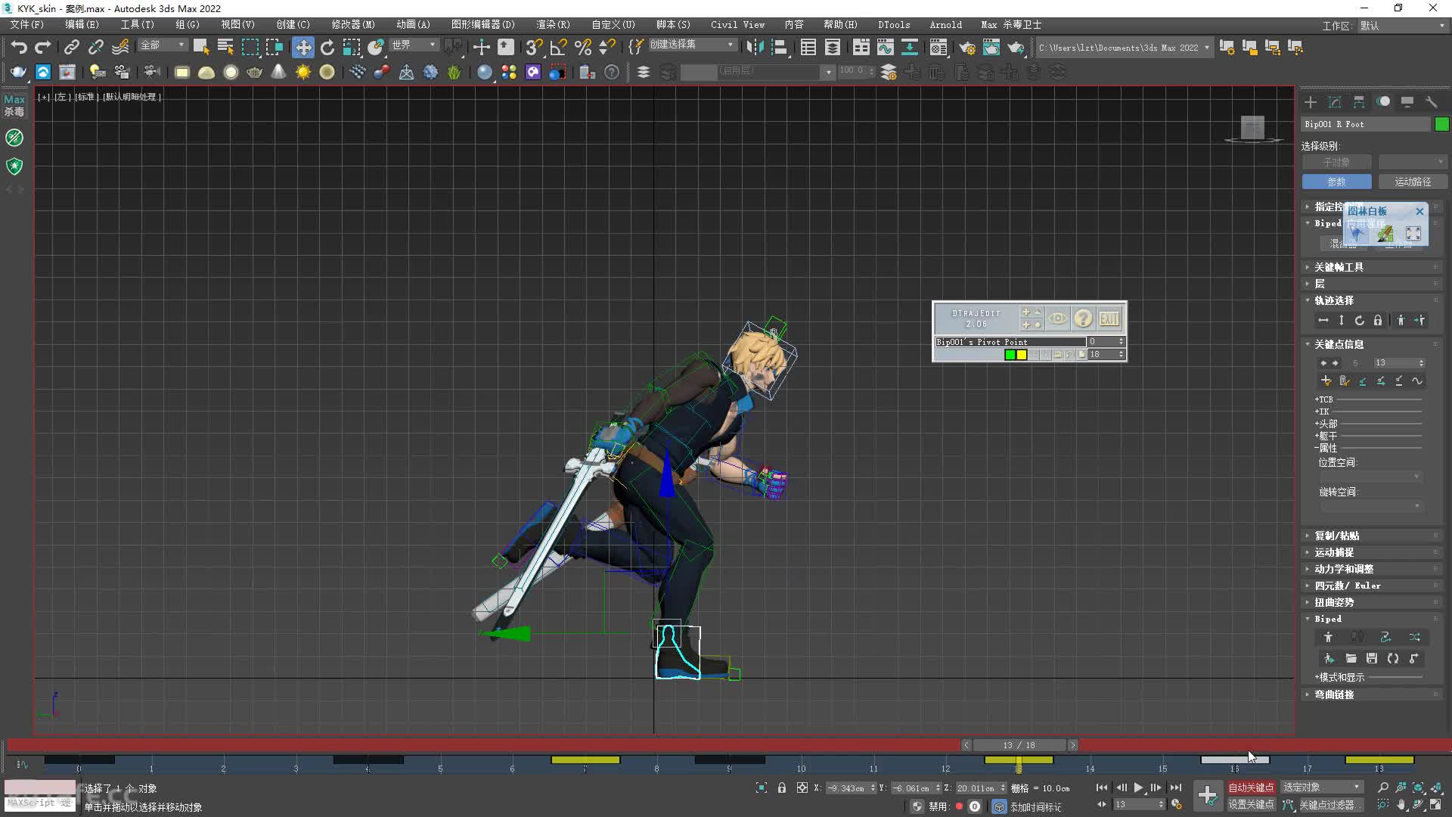This screenshot has height=817, width=1452.
Task: Open the project path dropdown
Action: coord(1124,47)
